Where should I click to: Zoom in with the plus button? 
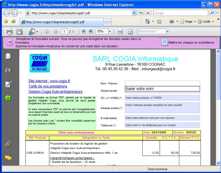point(91,31)
